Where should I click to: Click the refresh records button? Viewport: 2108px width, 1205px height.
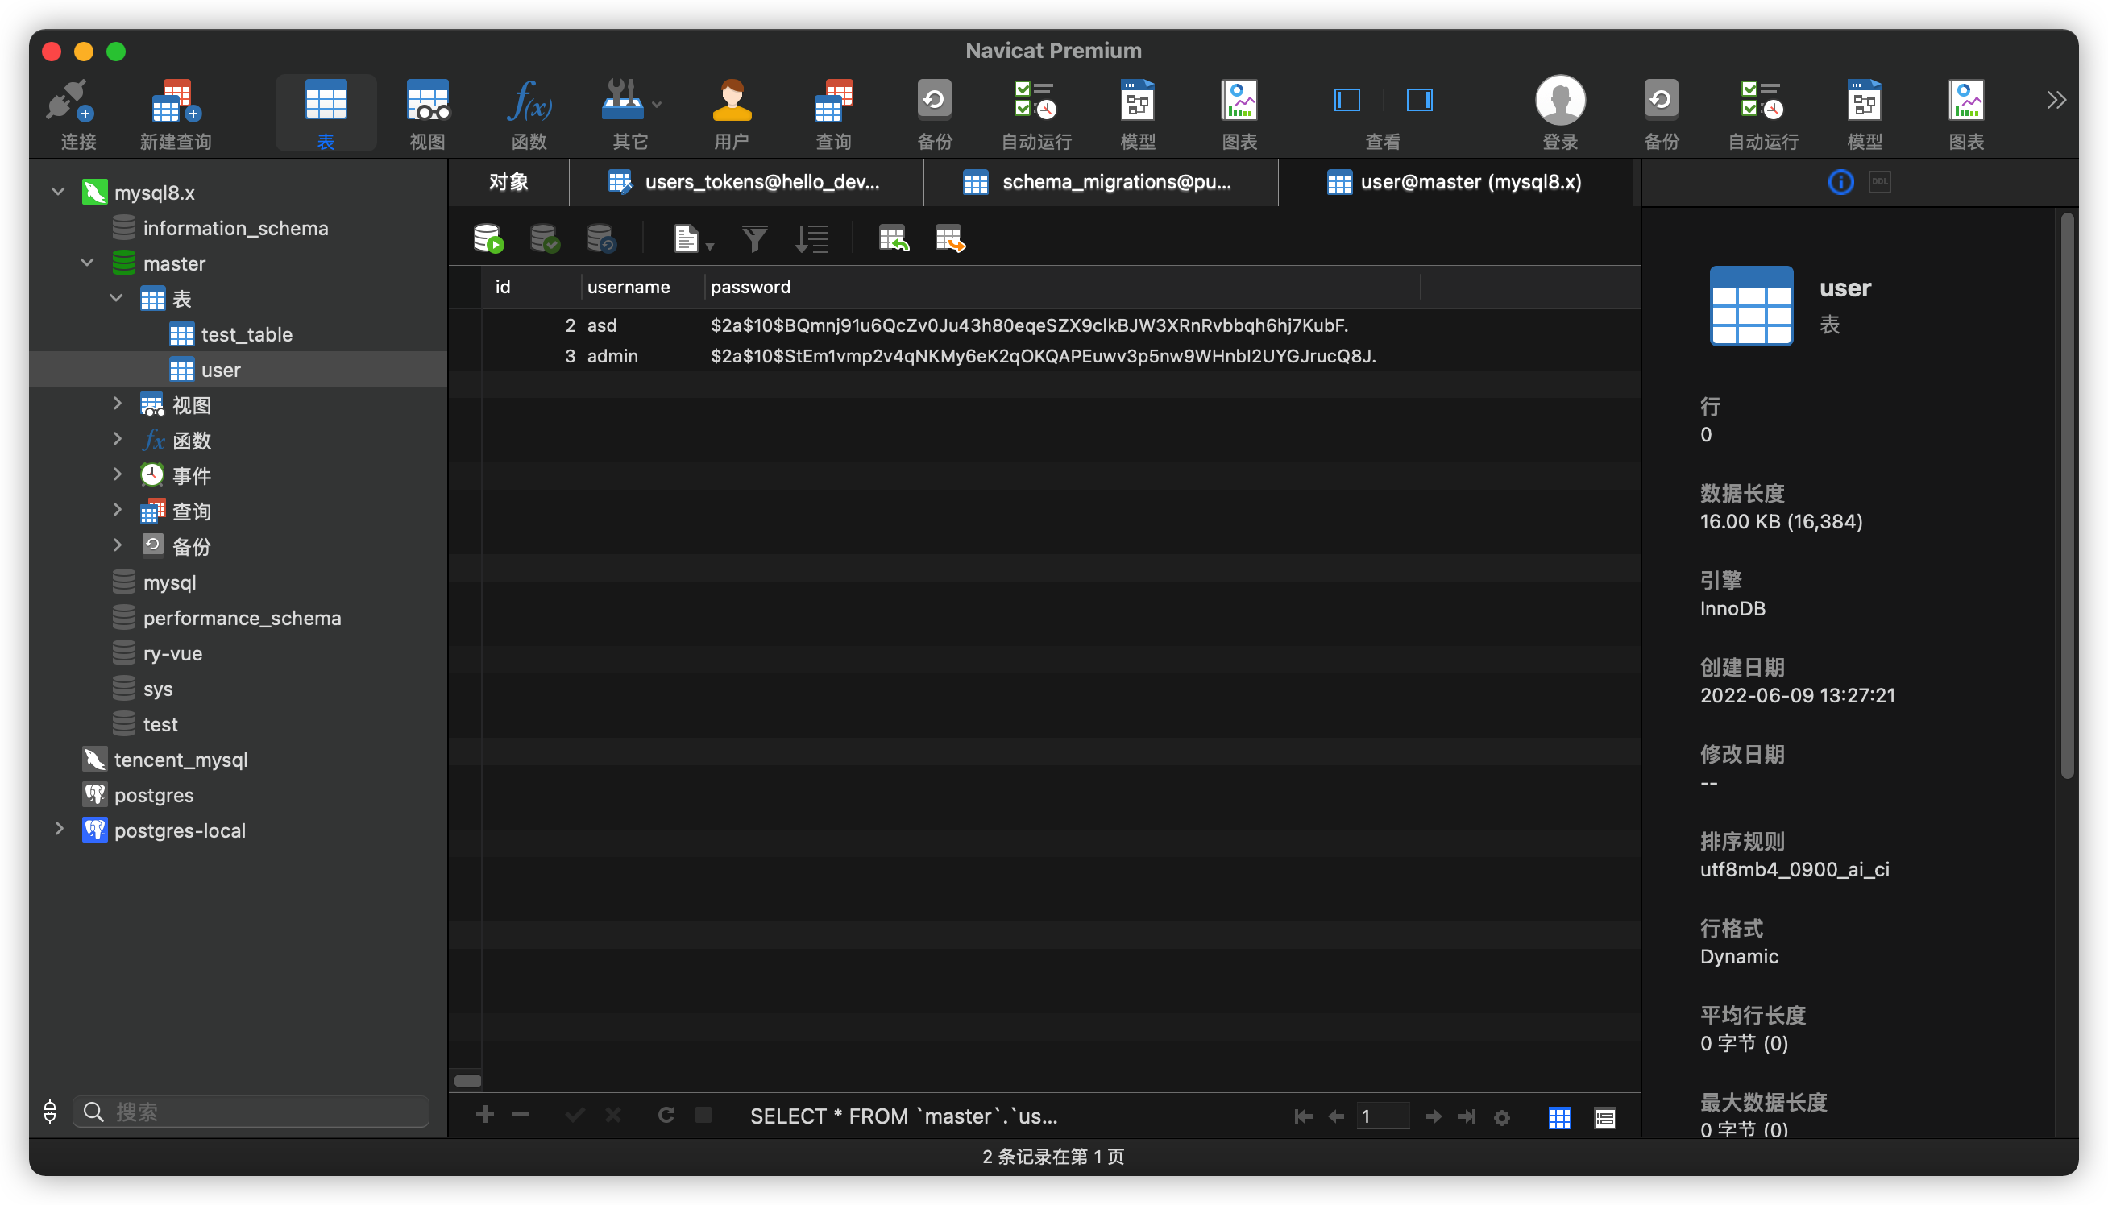(x=666, y=1115)
